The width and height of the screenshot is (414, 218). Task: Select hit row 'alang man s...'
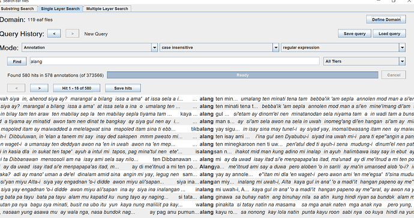[x=207, y=122]
